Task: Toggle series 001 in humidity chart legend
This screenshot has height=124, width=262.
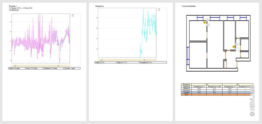Action: click(x=159, y=9)
